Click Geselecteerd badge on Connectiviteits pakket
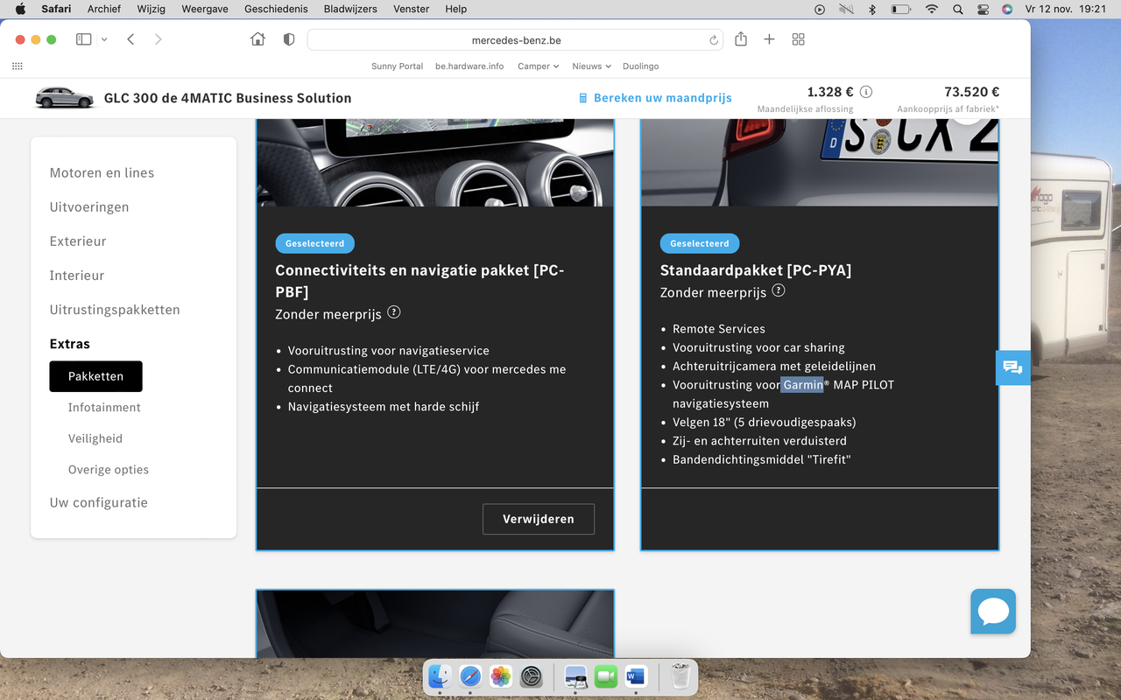1121x700 pixels. pyautogui.click(x=314, y=243)
